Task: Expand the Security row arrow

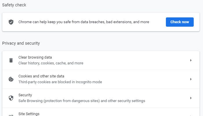Action: [191, 98]
